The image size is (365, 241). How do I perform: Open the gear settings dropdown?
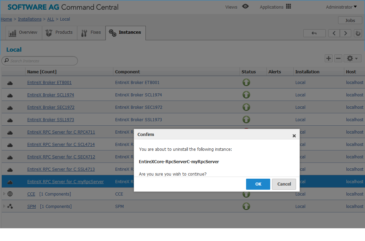pos(353,59)
